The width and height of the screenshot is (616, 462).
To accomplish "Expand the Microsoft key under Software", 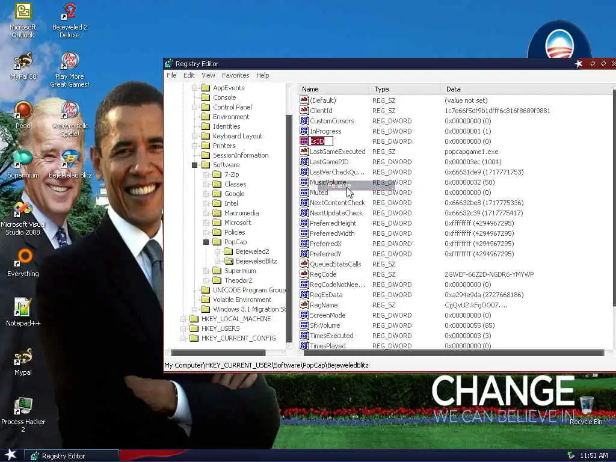I will (206, 223).
